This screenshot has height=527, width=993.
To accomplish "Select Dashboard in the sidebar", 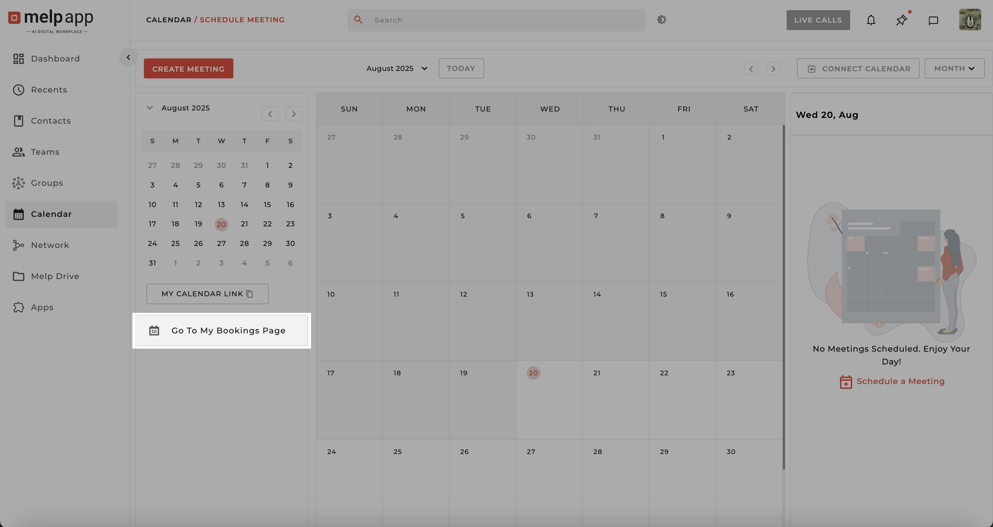I will (x=55, y=58).
